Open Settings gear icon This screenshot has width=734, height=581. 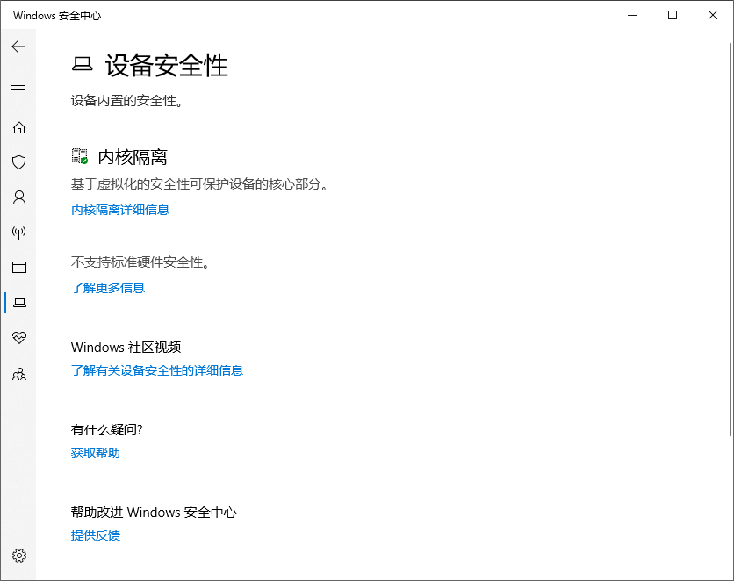point(19,556)
